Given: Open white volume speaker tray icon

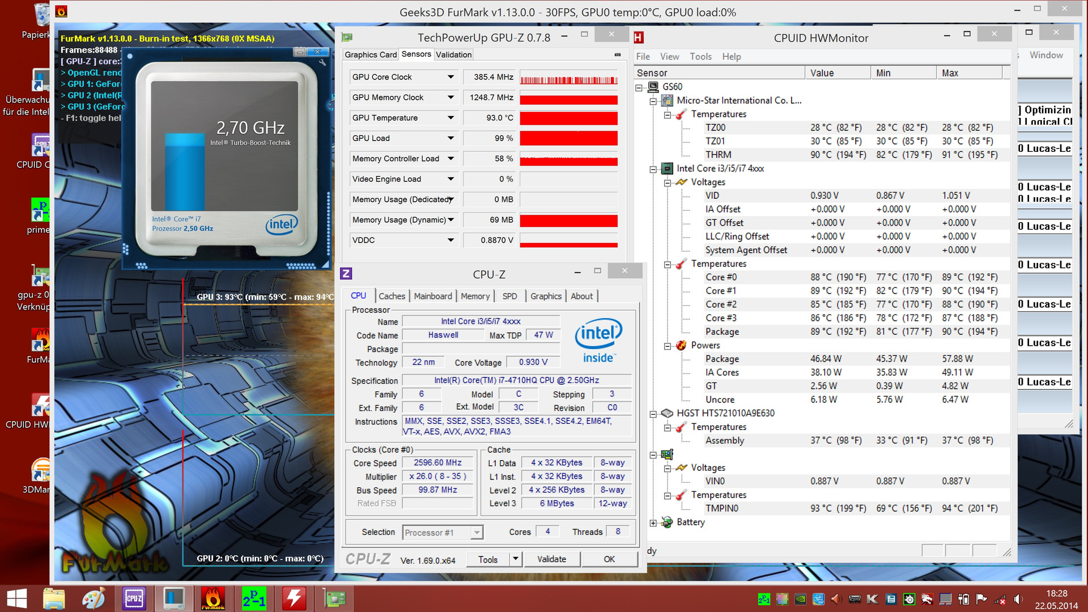Looking at the screenshot, I should click(x=1018, y=599).
